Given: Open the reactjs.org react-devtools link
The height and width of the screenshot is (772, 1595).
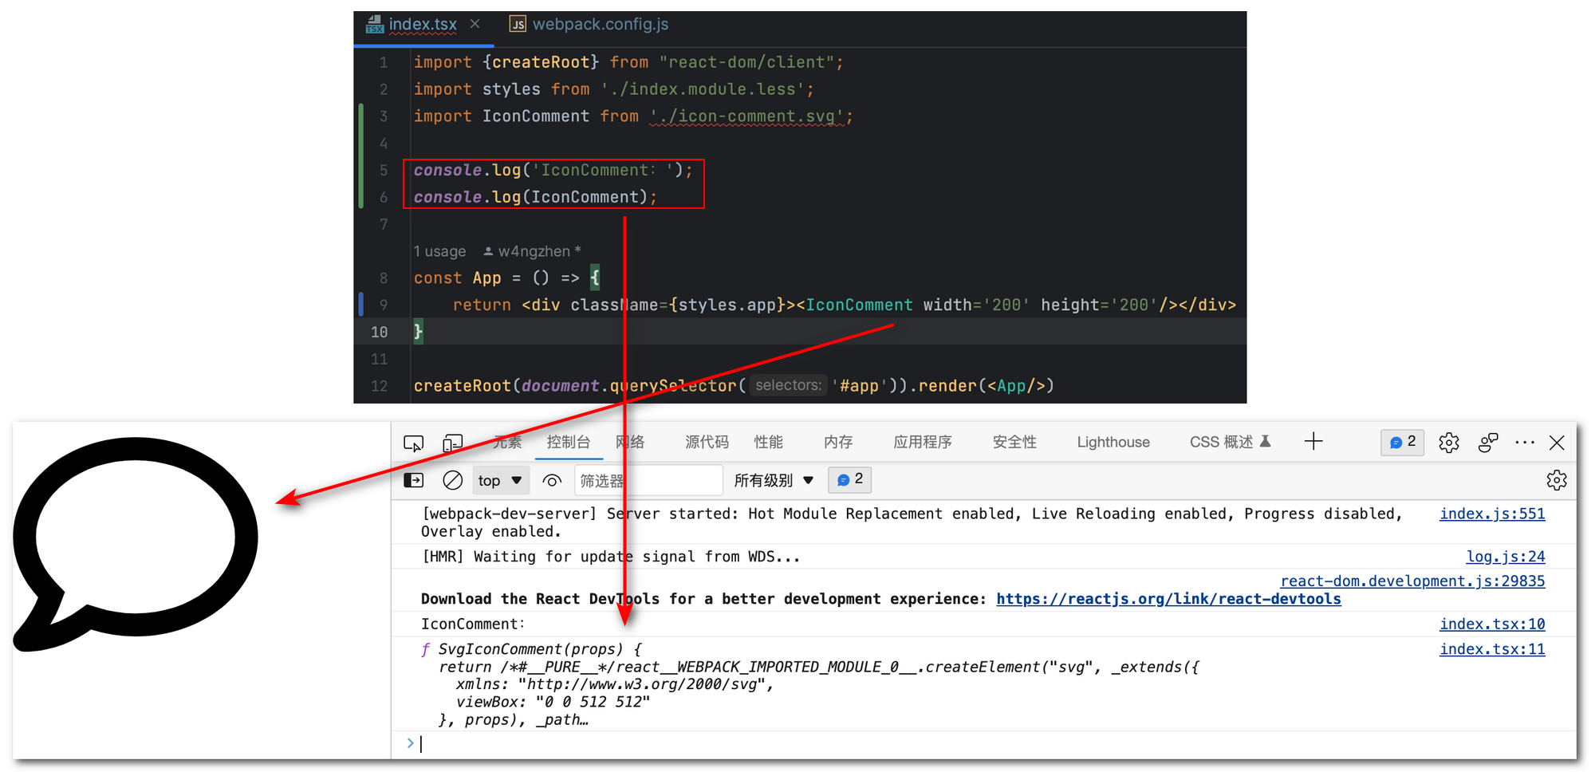Looking at the screenshot, I should coord(1168,599).
